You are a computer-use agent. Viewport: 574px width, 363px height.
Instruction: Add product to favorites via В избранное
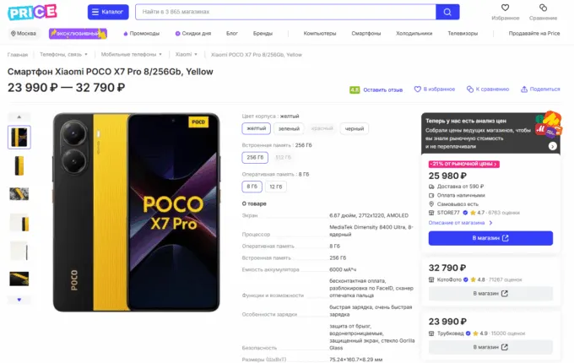click(434, 89)
